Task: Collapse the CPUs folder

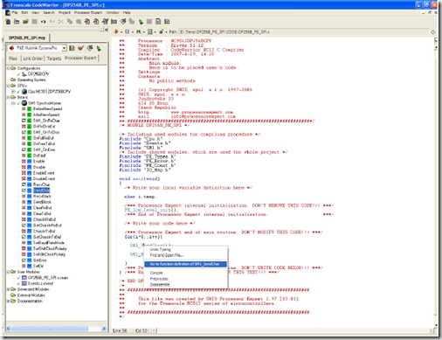Action: [9, 86]
